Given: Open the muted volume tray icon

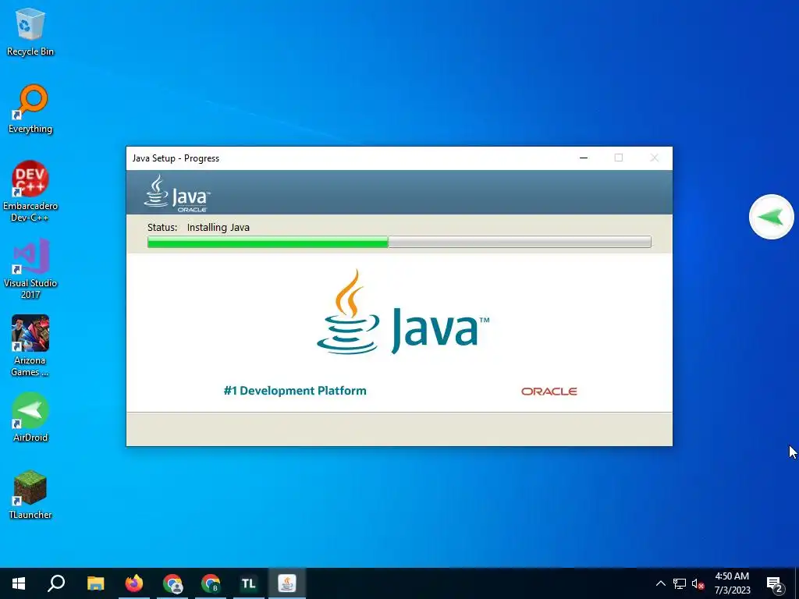Looking at the screenshot, I should tap(698, 583).
